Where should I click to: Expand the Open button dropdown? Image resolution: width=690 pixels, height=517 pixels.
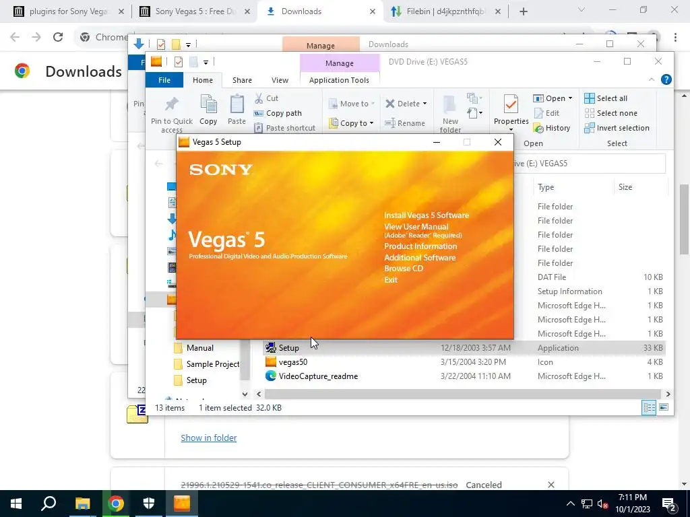(x=570, y=98)
